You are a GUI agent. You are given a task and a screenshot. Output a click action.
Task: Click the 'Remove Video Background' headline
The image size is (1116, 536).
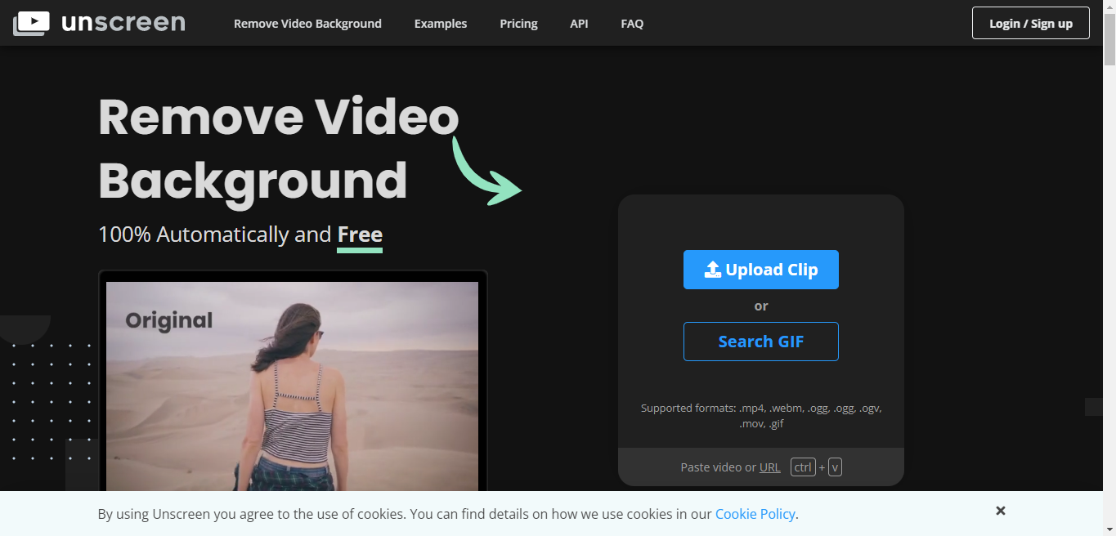pos(278,149)
